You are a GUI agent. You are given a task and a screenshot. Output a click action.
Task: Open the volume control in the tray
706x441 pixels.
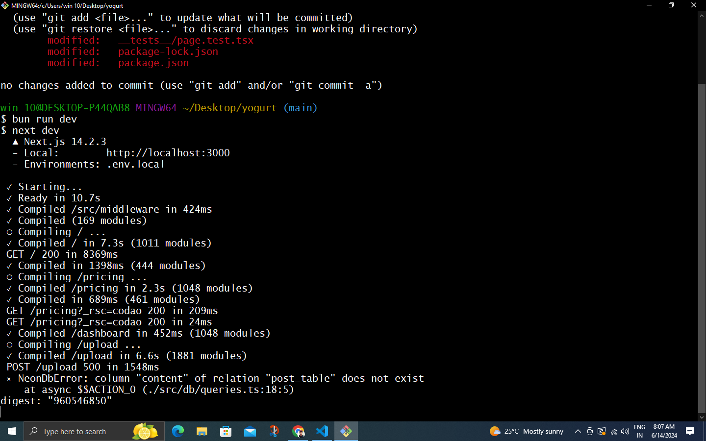pos(625,431)
